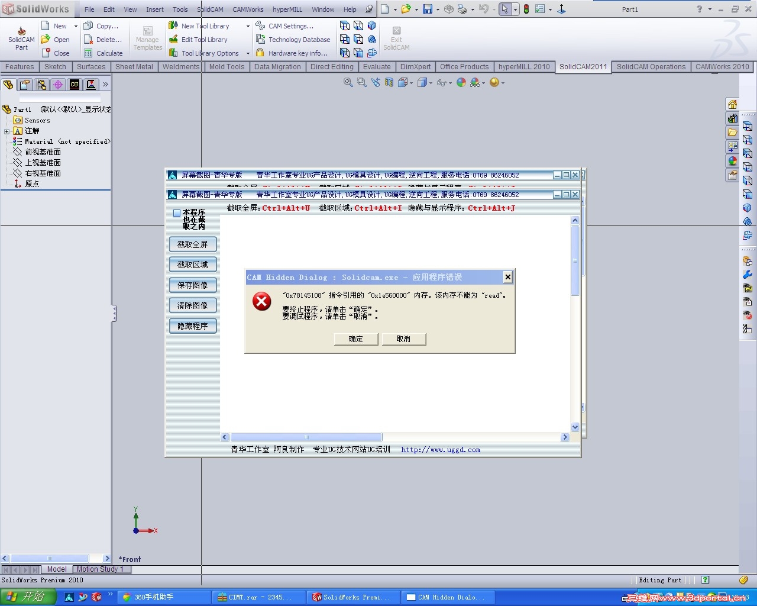Switch to the CIMT.rar taskbar window
757x606 pixels.
[x=259, y=597]
